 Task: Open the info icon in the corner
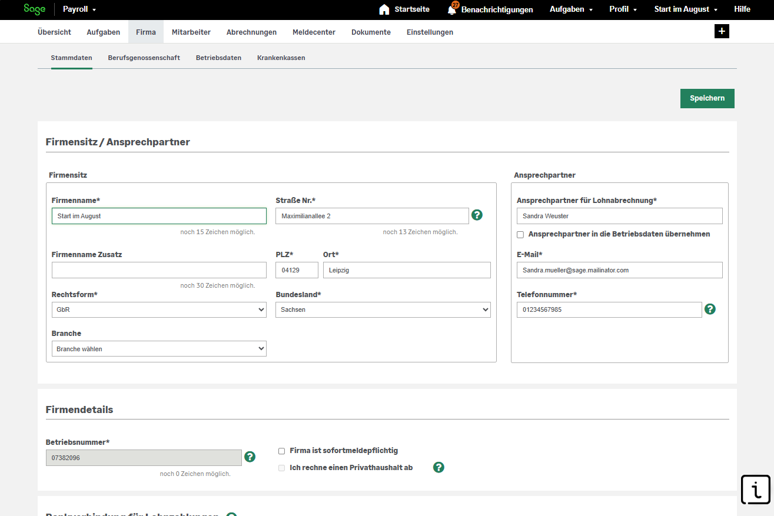(756, 490)
